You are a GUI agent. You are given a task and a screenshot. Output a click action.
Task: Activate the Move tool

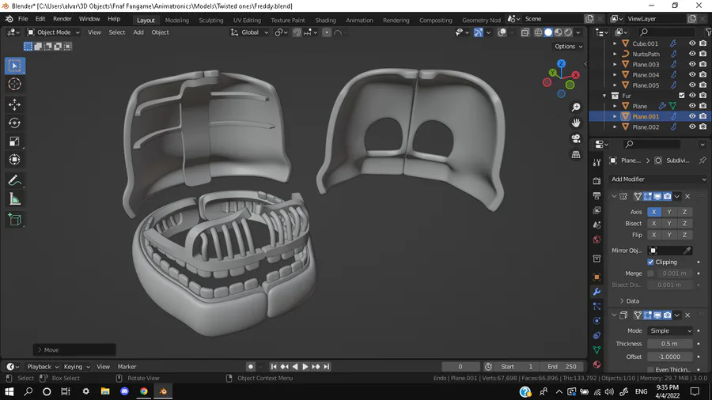(x=14, y=104)
